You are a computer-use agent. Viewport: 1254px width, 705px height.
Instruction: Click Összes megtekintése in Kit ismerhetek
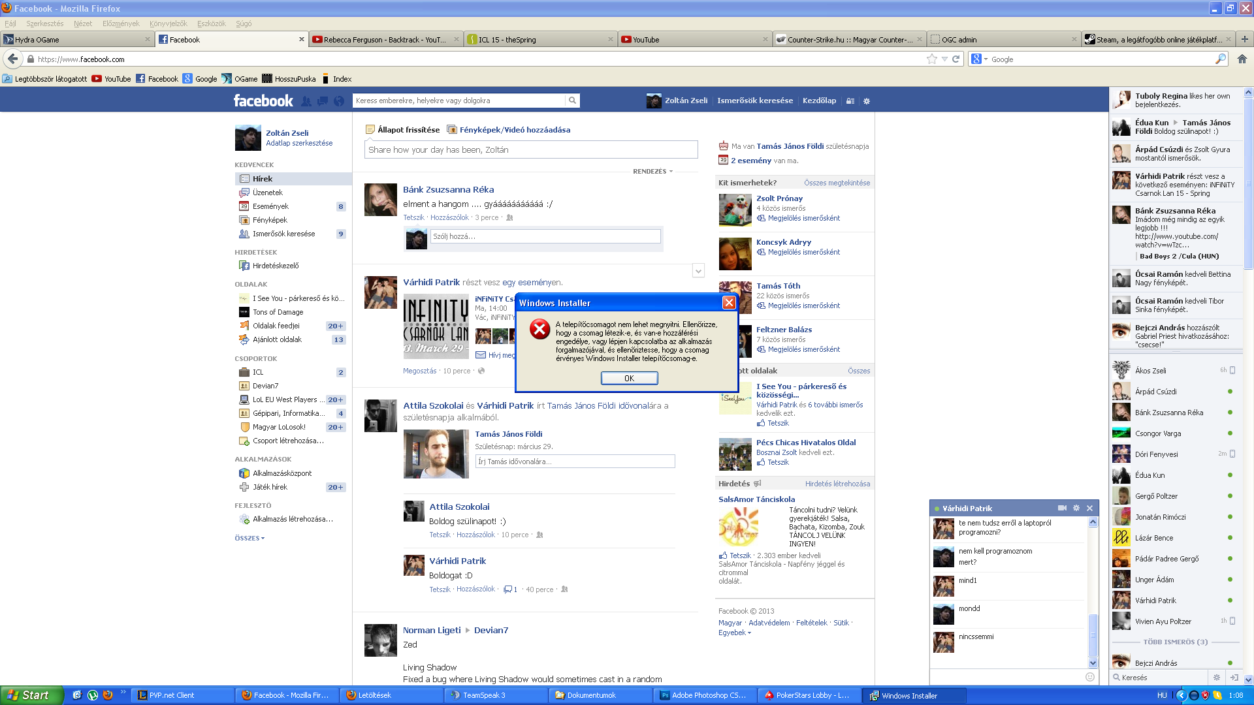coord(837,183)
